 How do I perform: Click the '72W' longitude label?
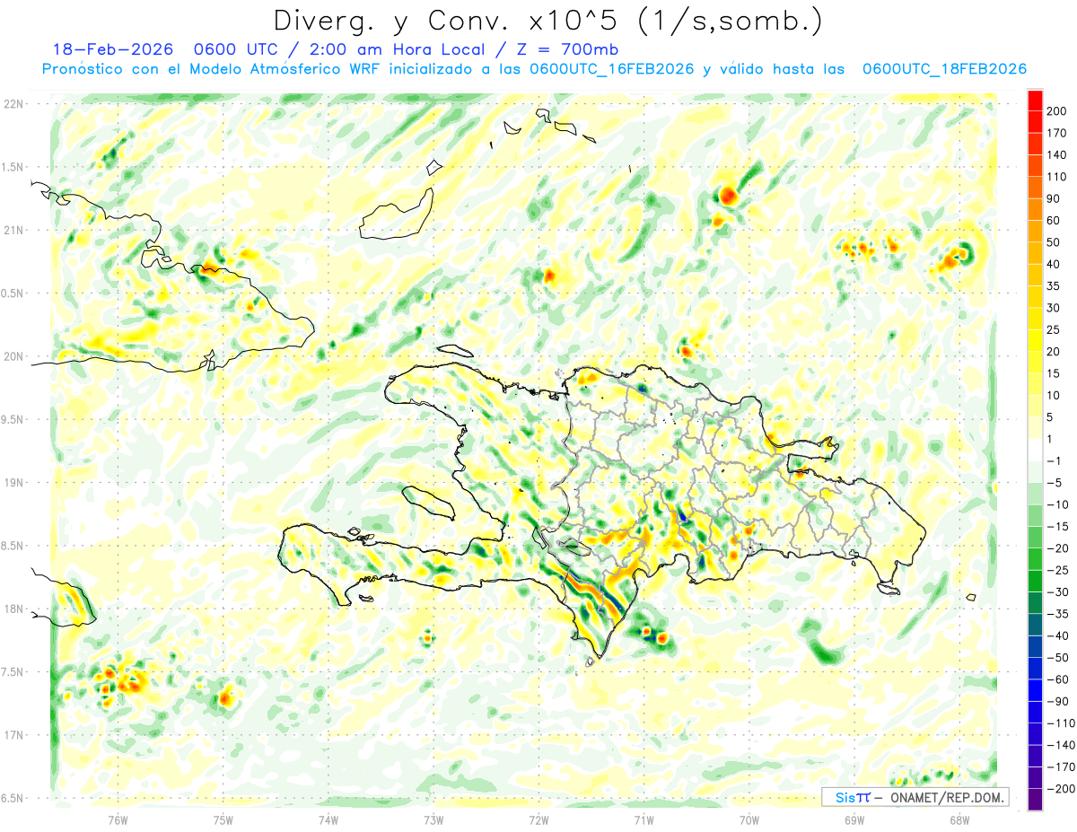click(x=538, y=820)
